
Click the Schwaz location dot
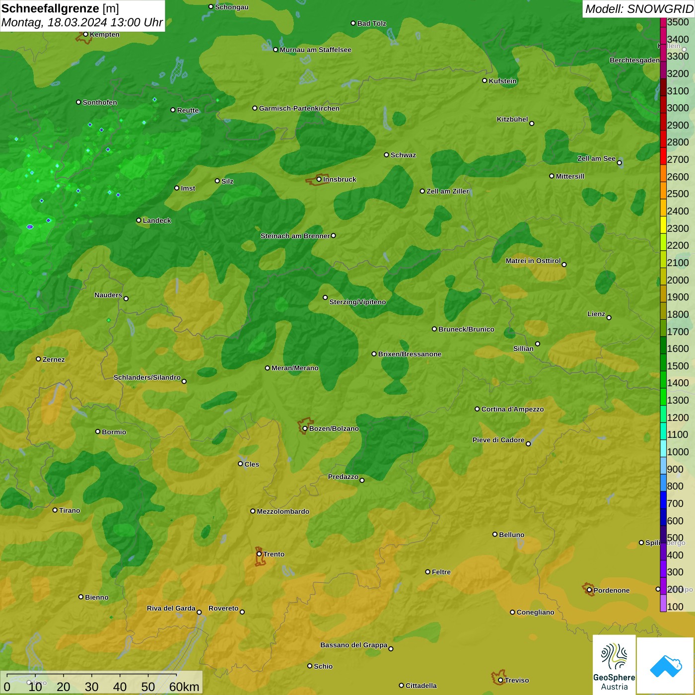(386, 155)
